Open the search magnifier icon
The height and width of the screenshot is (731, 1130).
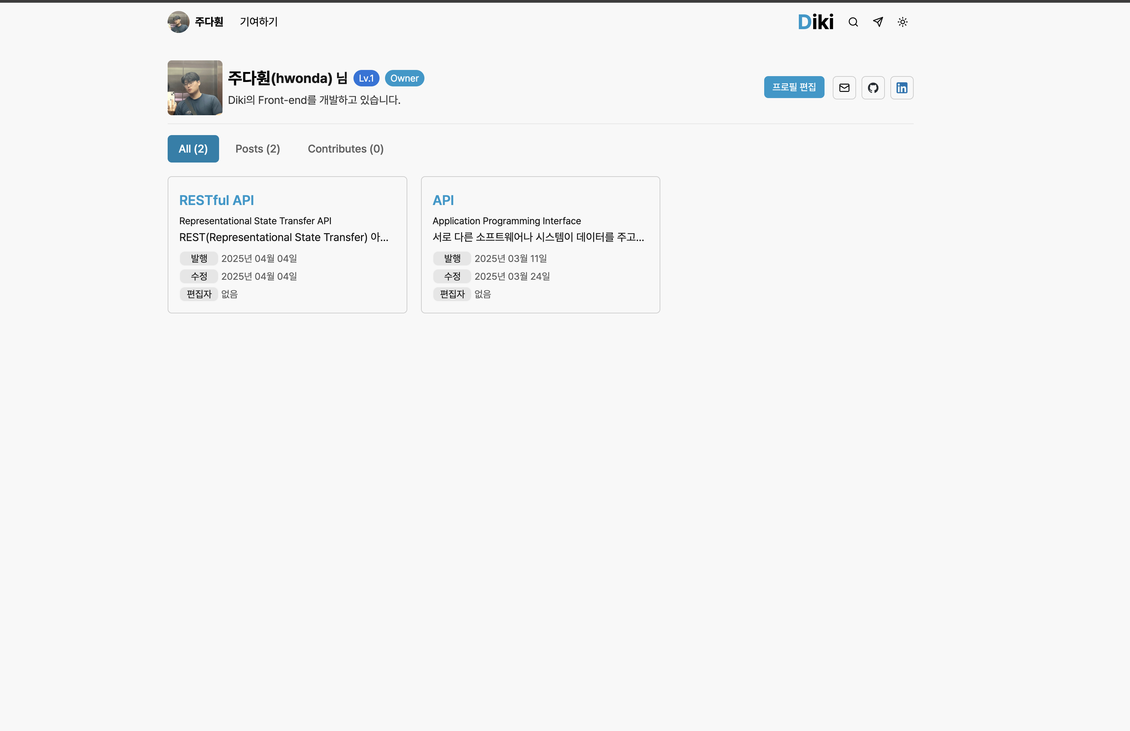tap(853, 22)
